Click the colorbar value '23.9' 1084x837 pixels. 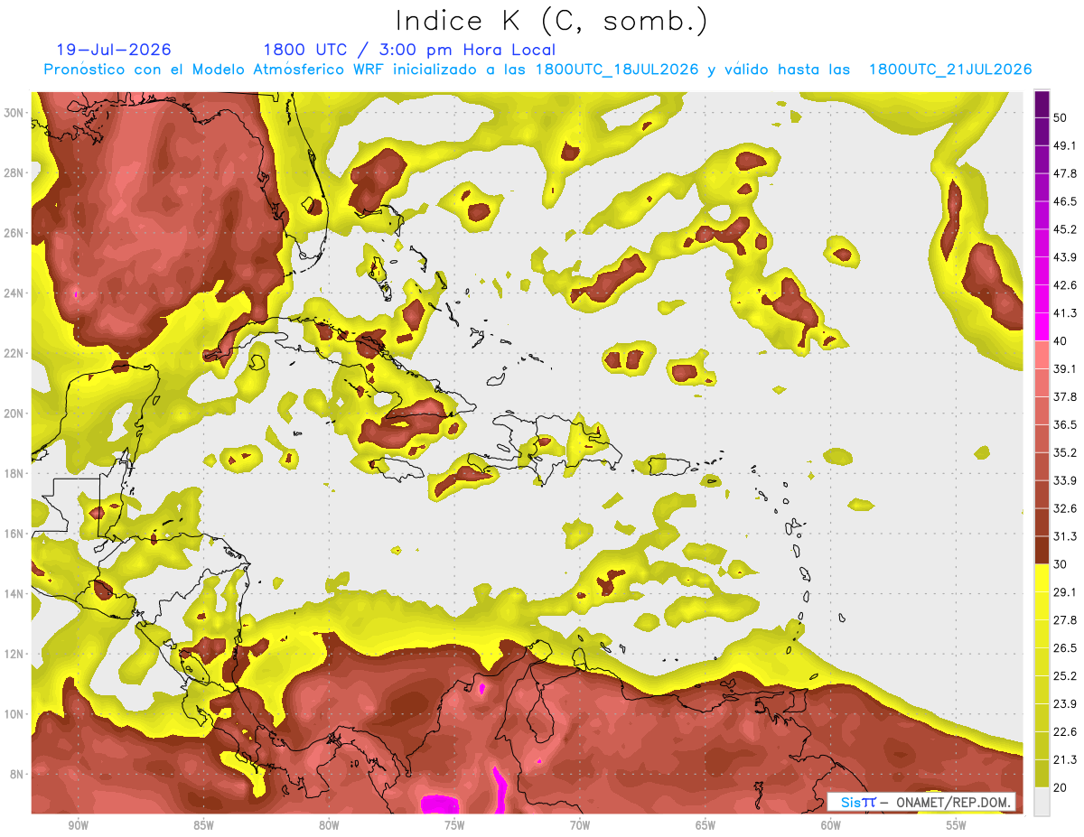[1064, 704]
